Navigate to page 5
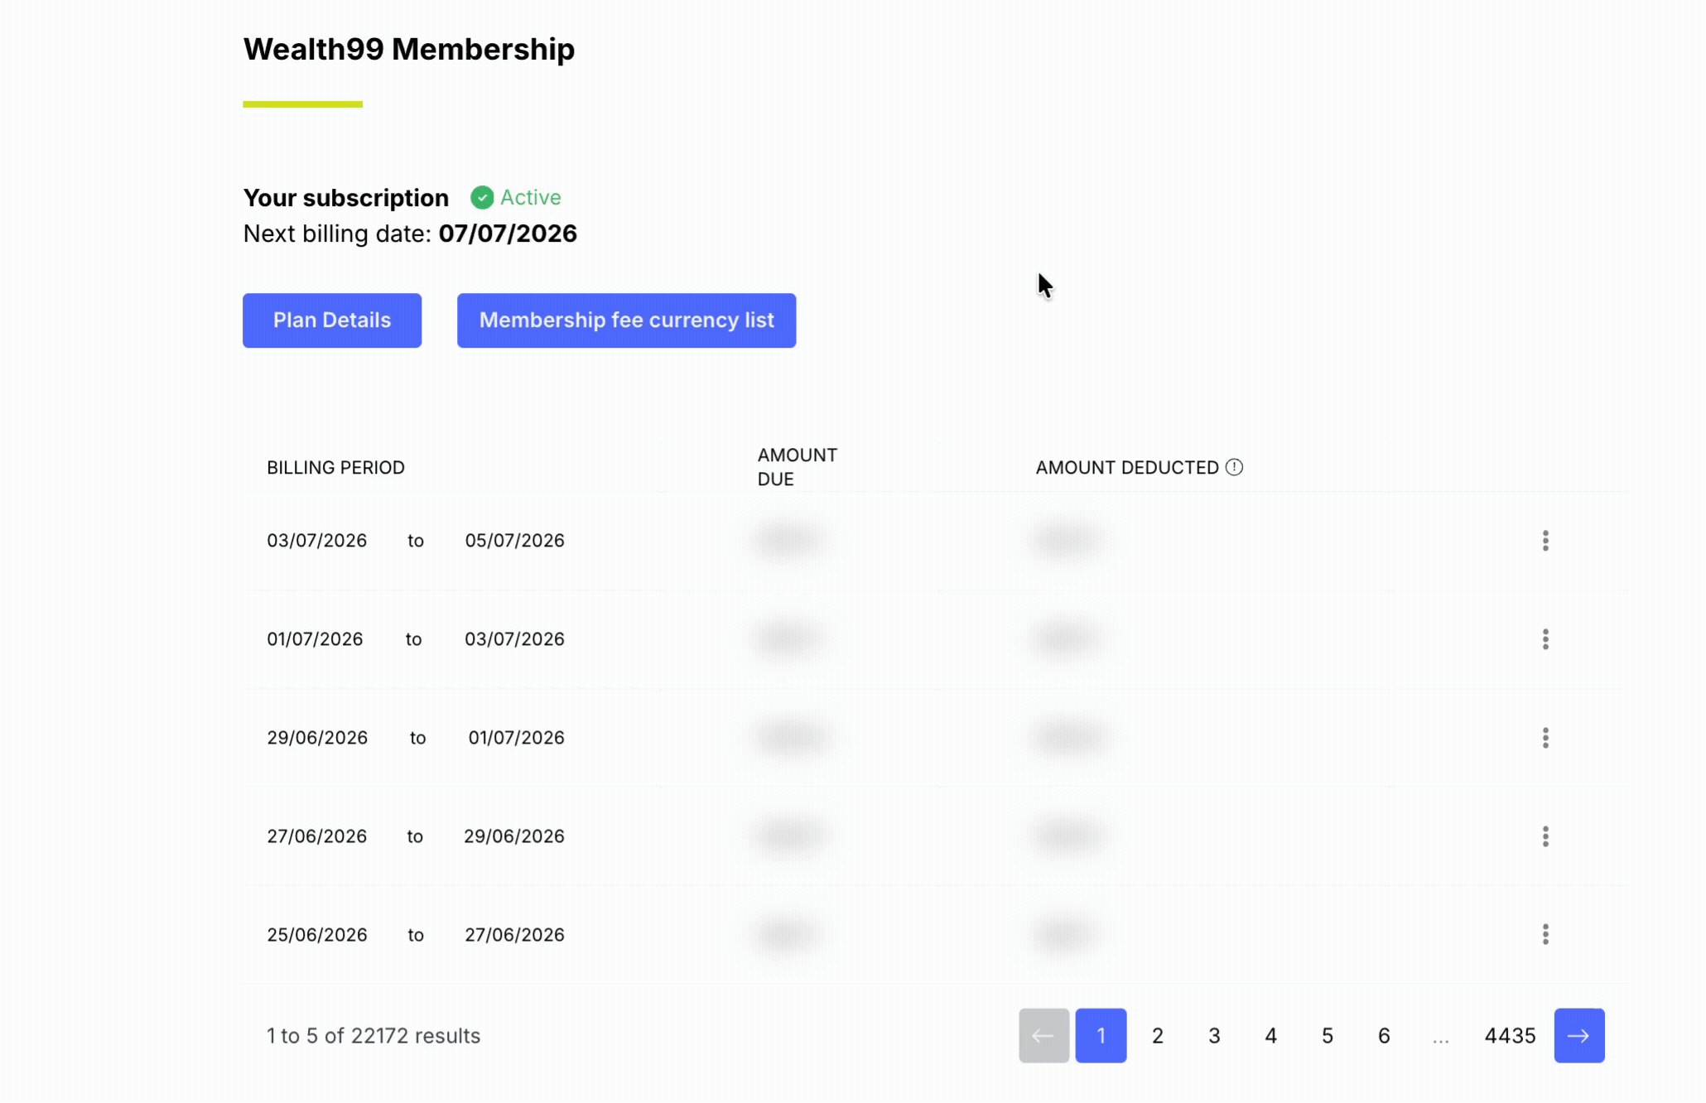1706x1103 pixels. point(1328,1036)
